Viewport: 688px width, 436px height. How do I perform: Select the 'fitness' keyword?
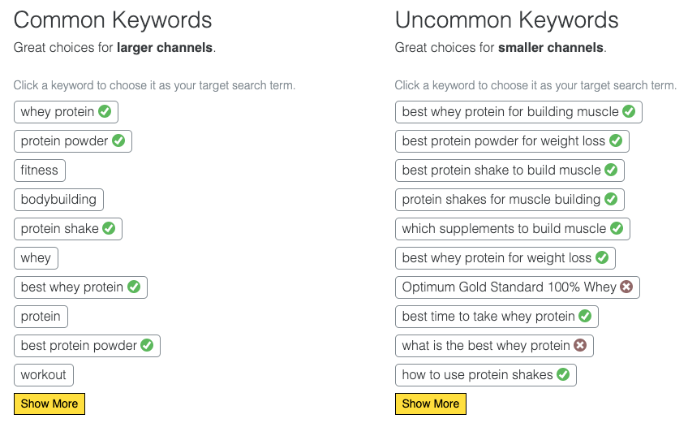coord(40,170)
